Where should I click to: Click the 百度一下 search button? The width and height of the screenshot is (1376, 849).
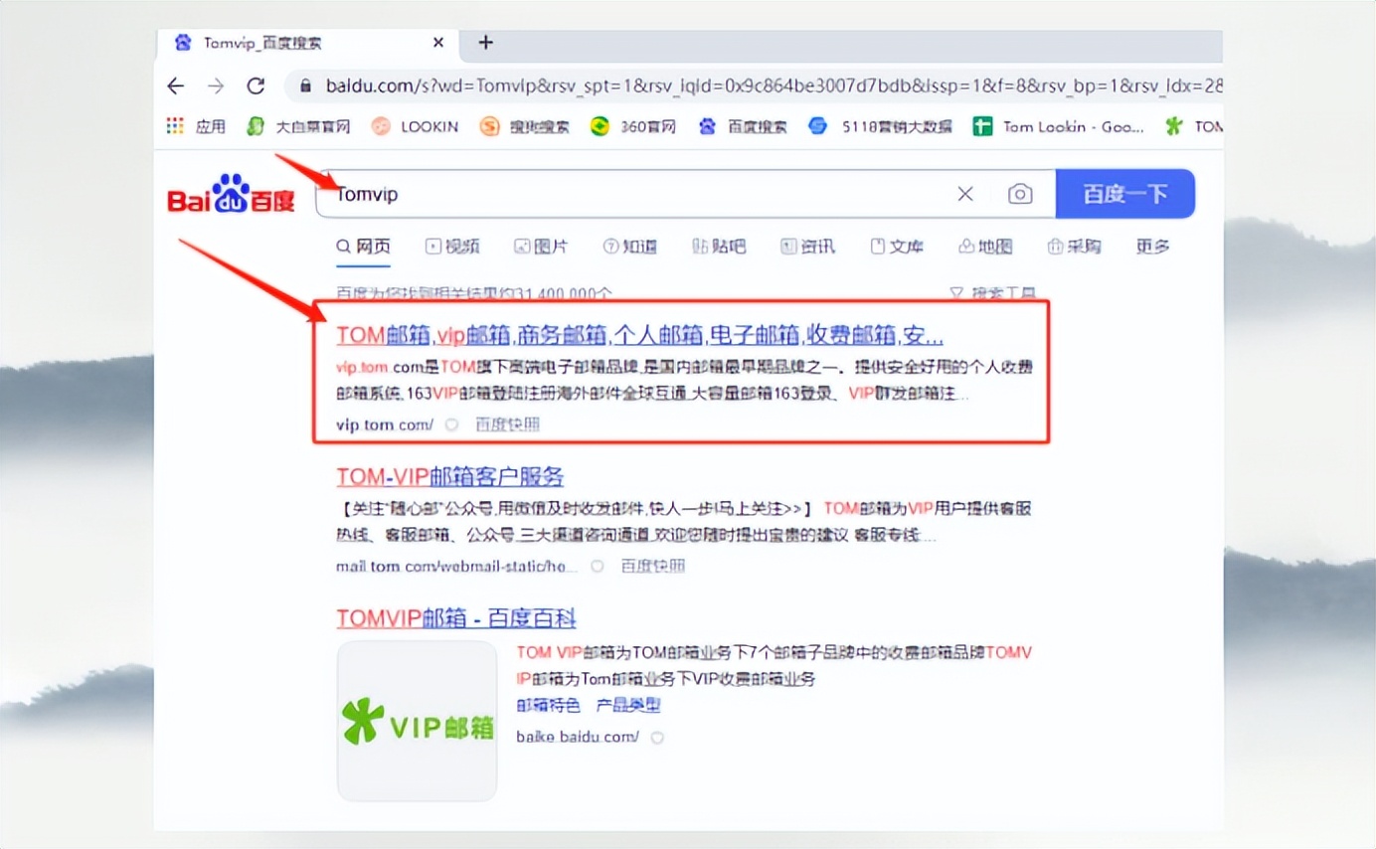coord(1125,194)
